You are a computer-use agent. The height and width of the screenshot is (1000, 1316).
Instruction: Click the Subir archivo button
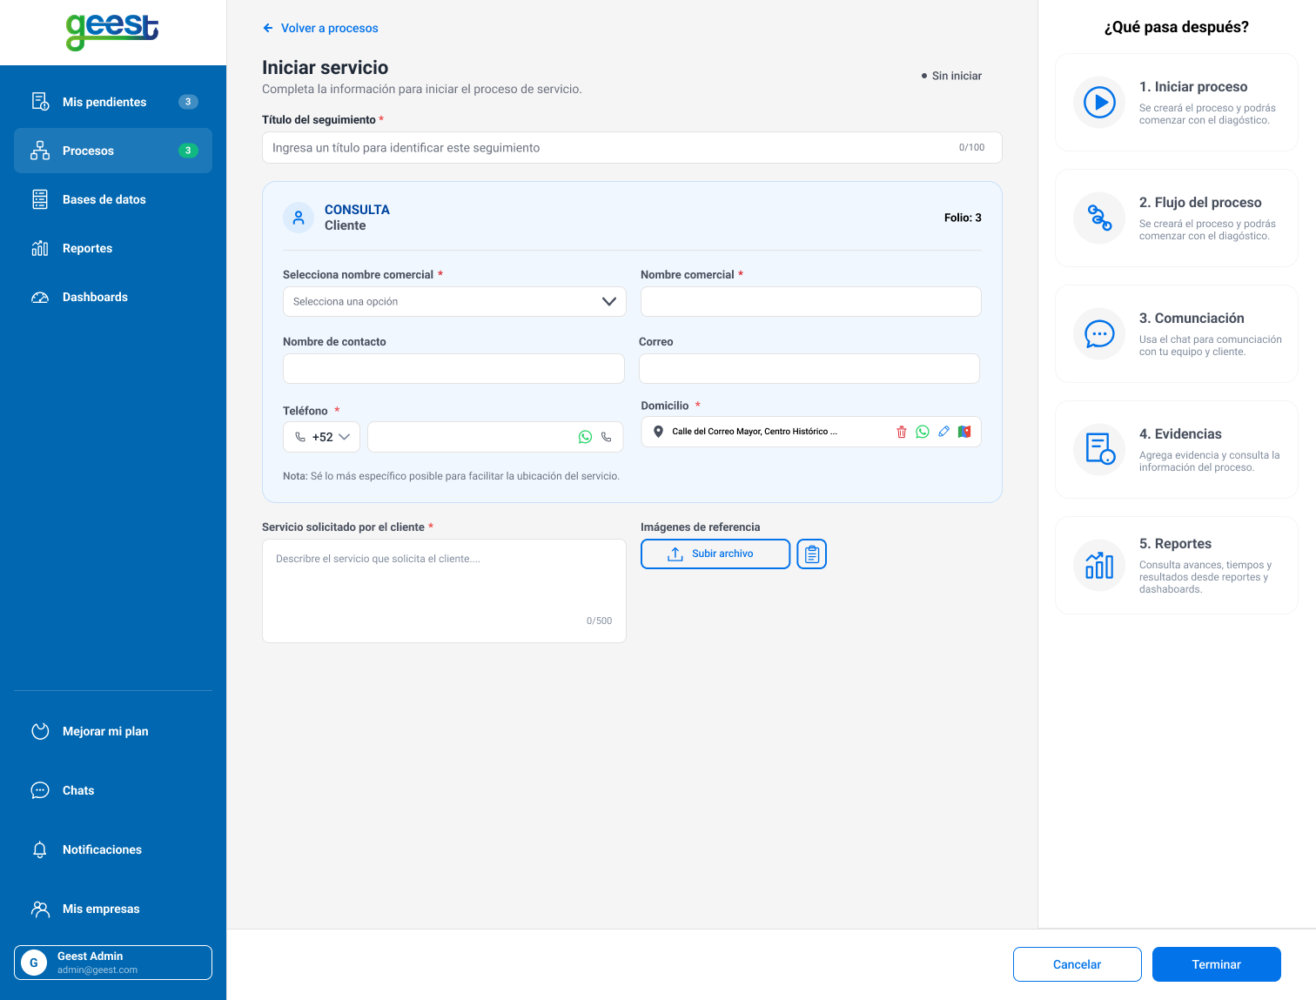715,554
